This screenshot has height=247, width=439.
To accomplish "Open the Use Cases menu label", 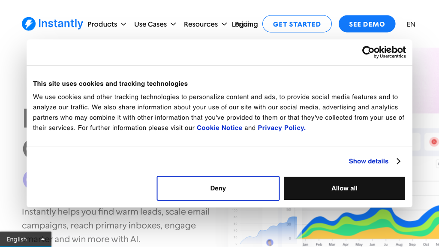I will point(150,24).
